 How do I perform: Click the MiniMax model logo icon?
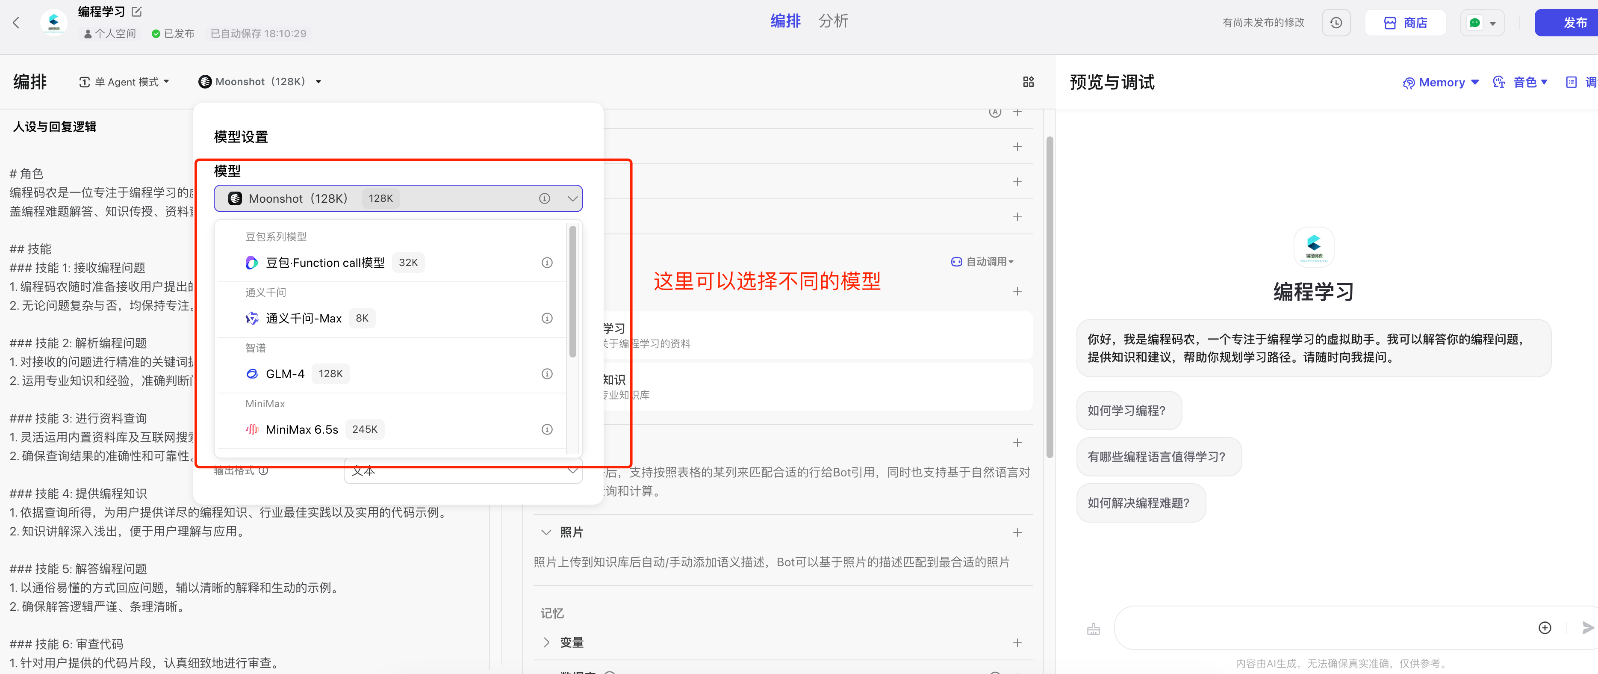click(251, 429)
